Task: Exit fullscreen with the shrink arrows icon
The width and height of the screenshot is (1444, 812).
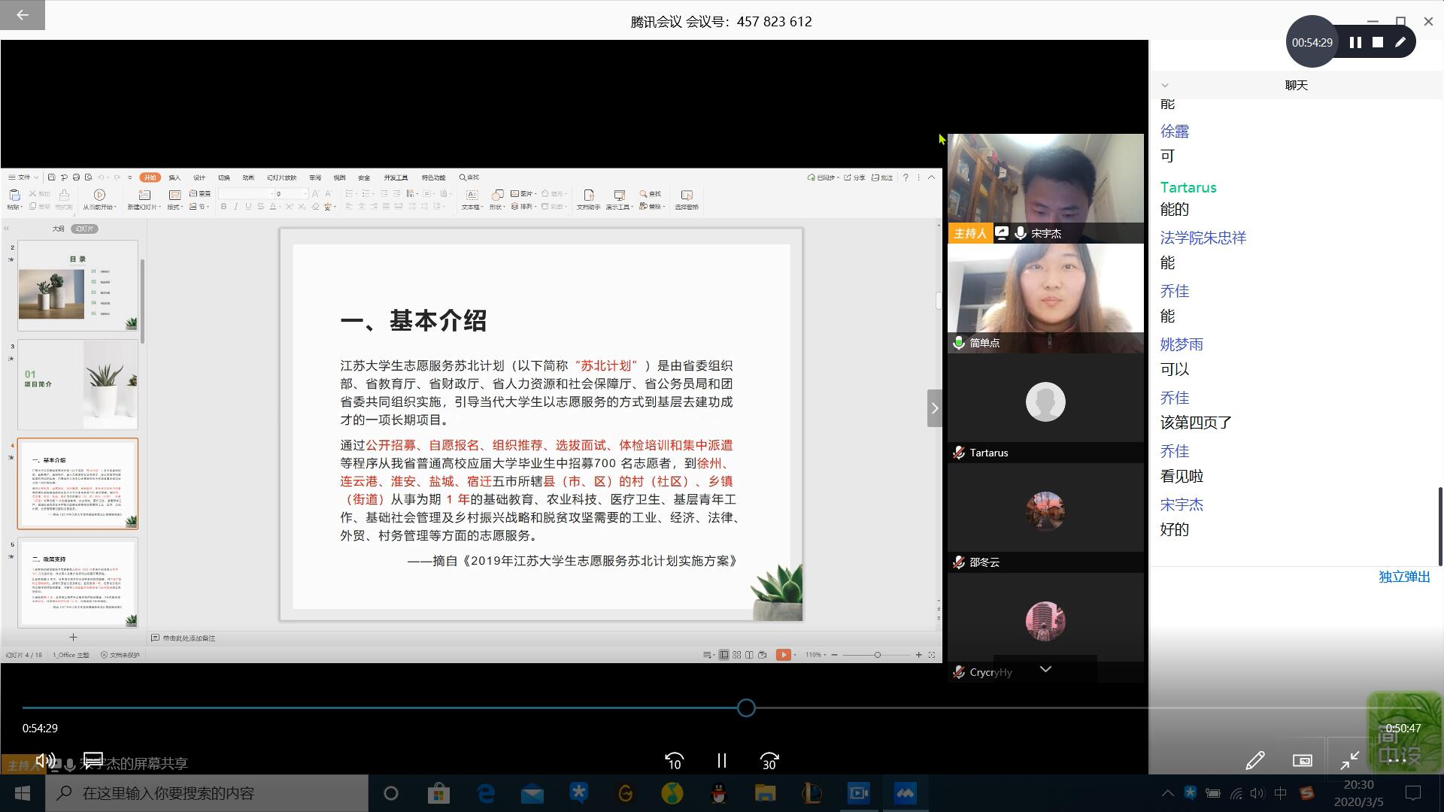Action: (1349, 761)
